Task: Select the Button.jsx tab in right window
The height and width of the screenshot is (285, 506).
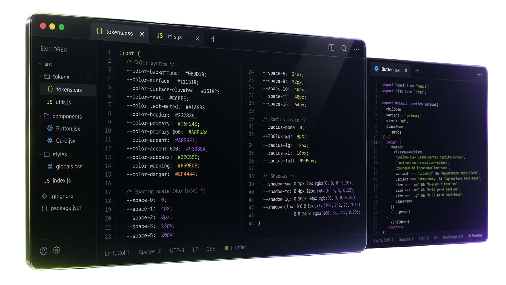Action: tap(390, 69)
